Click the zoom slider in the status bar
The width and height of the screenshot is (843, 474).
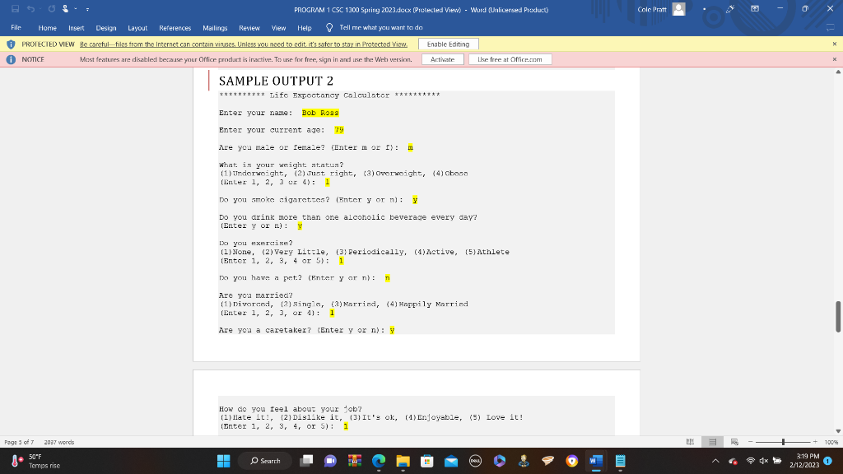coord(783,441)
